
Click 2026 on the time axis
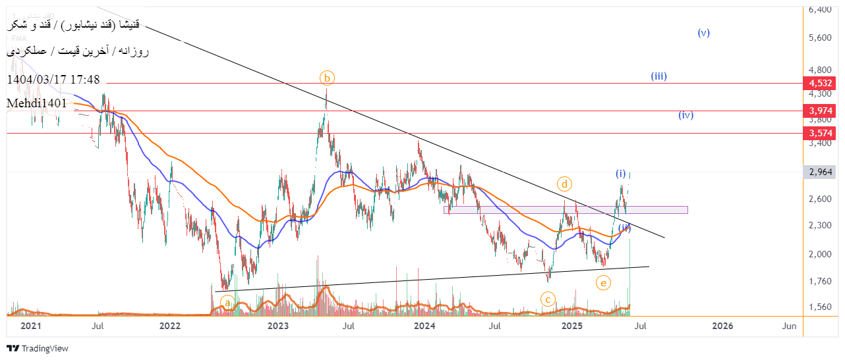(x=723, y=326)
